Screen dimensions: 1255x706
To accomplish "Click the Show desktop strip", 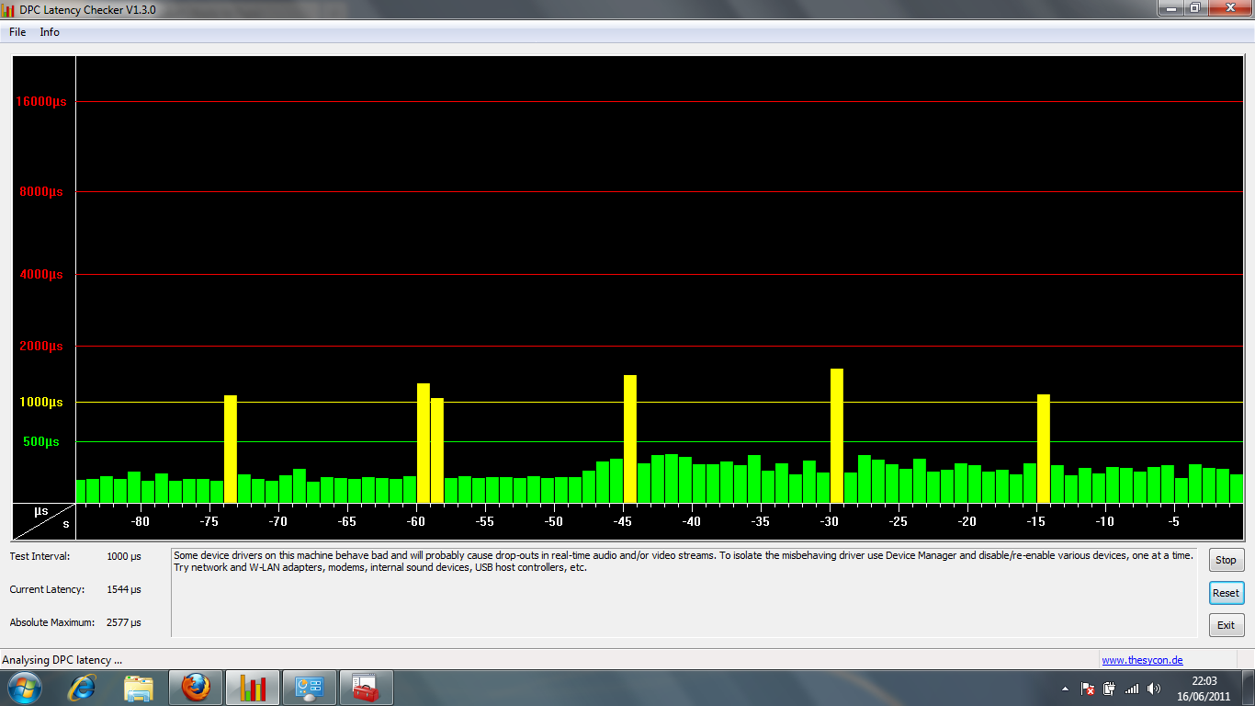I will pyautogui.click(x=1249, y=688).
